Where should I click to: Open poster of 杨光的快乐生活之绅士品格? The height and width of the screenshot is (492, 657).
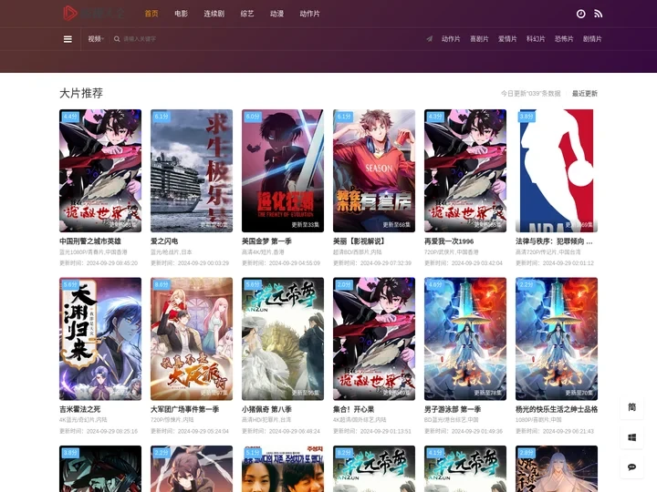tap(557, 339)
